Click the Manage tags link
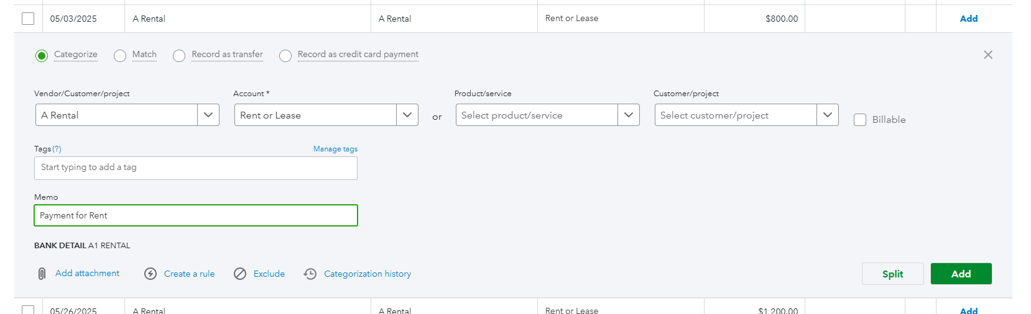The width and height of the screenshot is (1031, 314). 335,149
